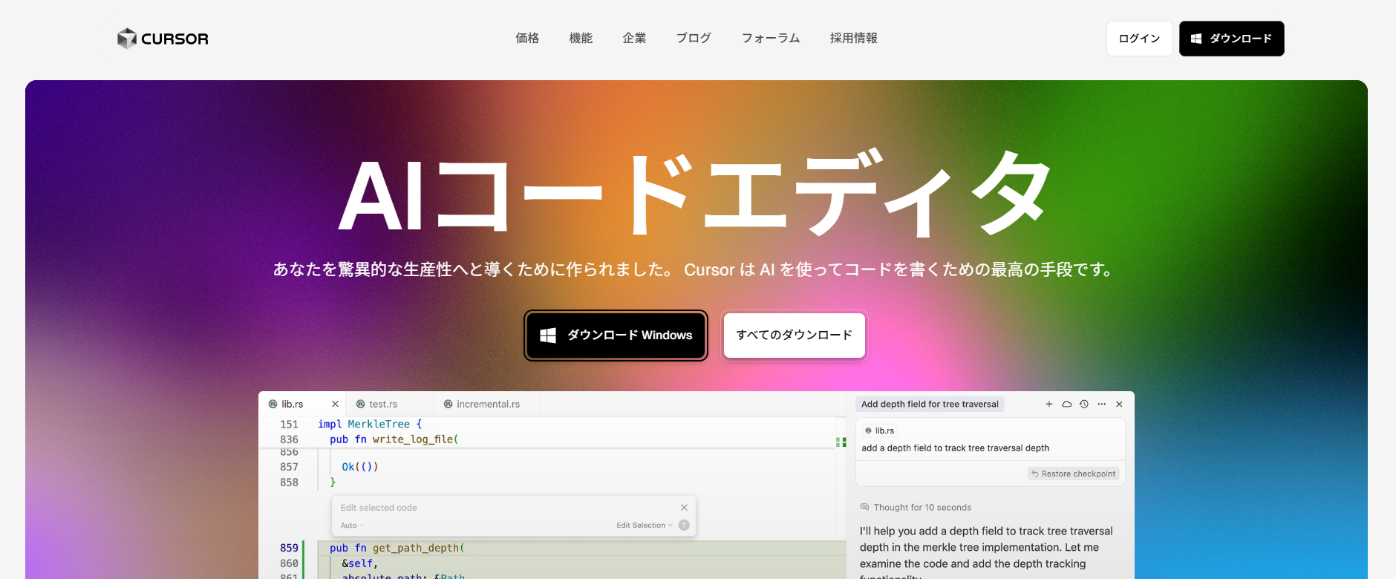Screen dimensions: 1396x579
Task: Click the green diff markers in editor gutter
Action: (x=841, y=442)
